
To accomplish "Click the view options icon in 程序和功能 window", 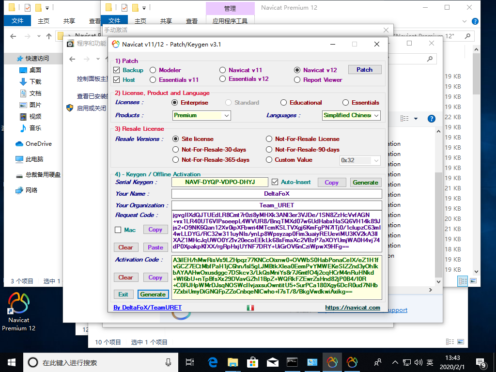I will click(404, 119).
